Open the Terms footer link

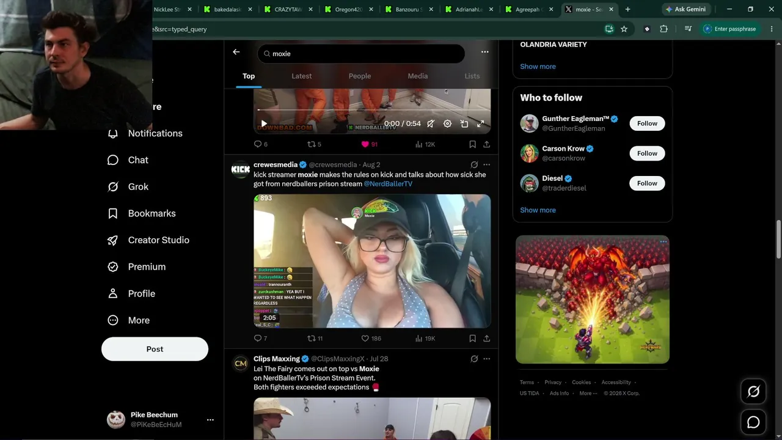point(527,383)
